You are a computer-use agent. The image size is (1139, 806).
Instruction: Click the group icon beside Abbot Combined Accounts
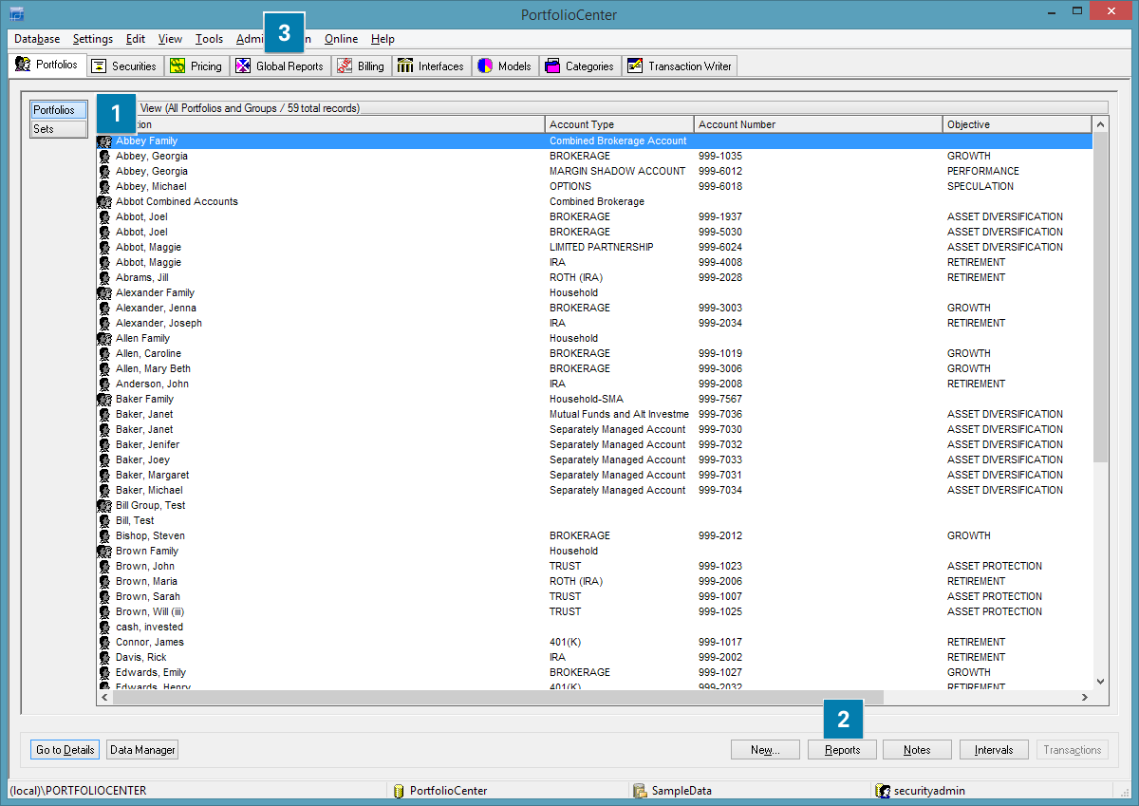pyautogui.click(x=104, y=201)
